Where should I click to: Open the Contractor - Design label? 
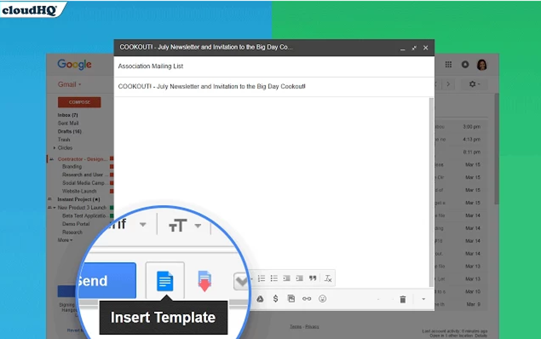pyautogui.click(x=82, y=159)
